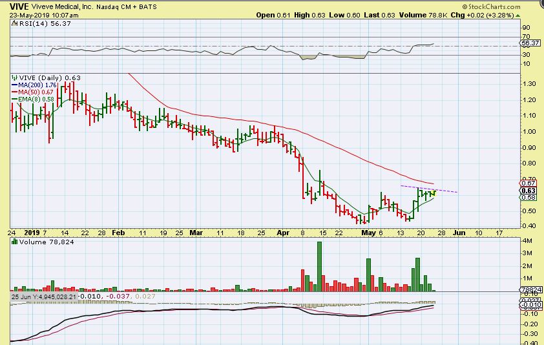This screenshot has width=544, height=345.
Task: Select the red MA(50) 0.67 legend marker
Action: 15,92
